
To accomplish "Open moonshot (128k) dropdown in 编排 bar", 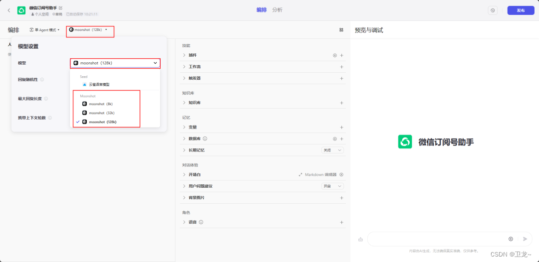I will point(88,30).
